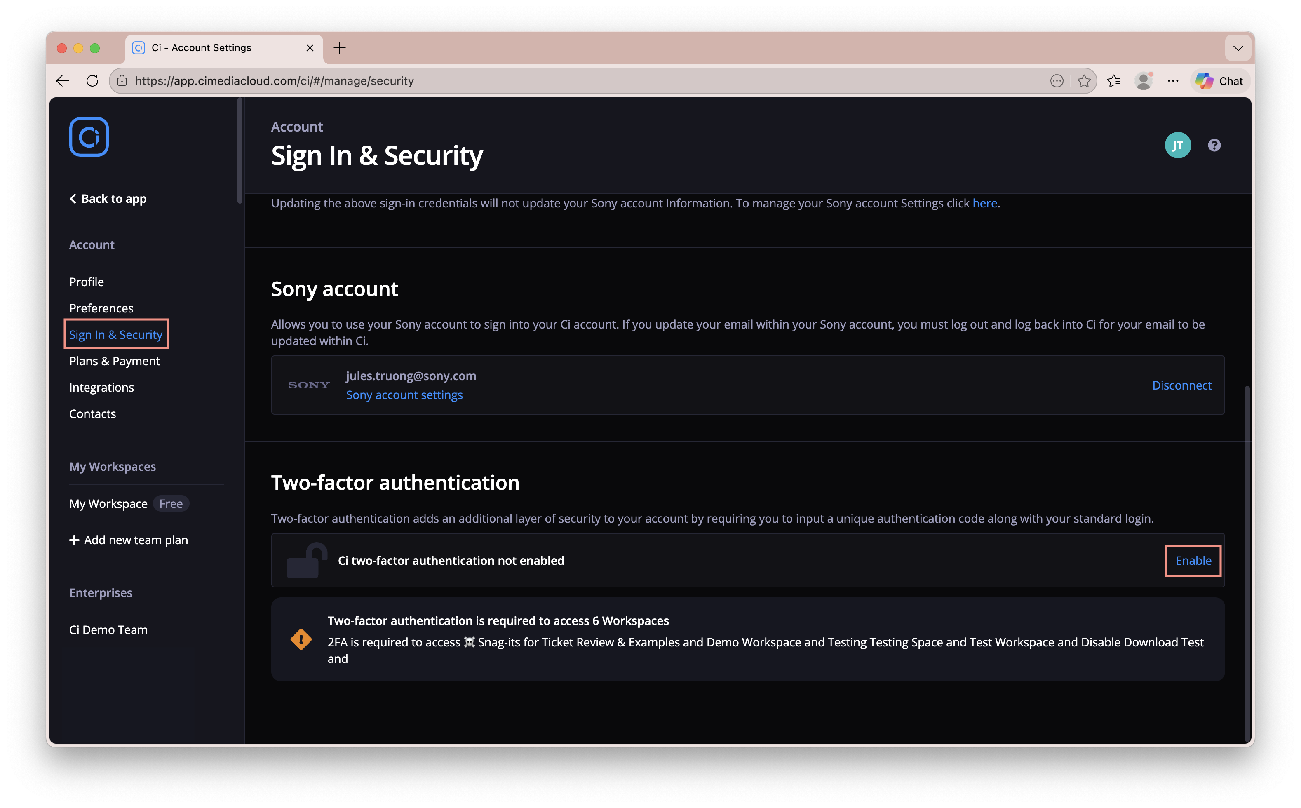Click the browser address bar URL
The width and height of the screenshot is (1301, 808).
[274, 81]
